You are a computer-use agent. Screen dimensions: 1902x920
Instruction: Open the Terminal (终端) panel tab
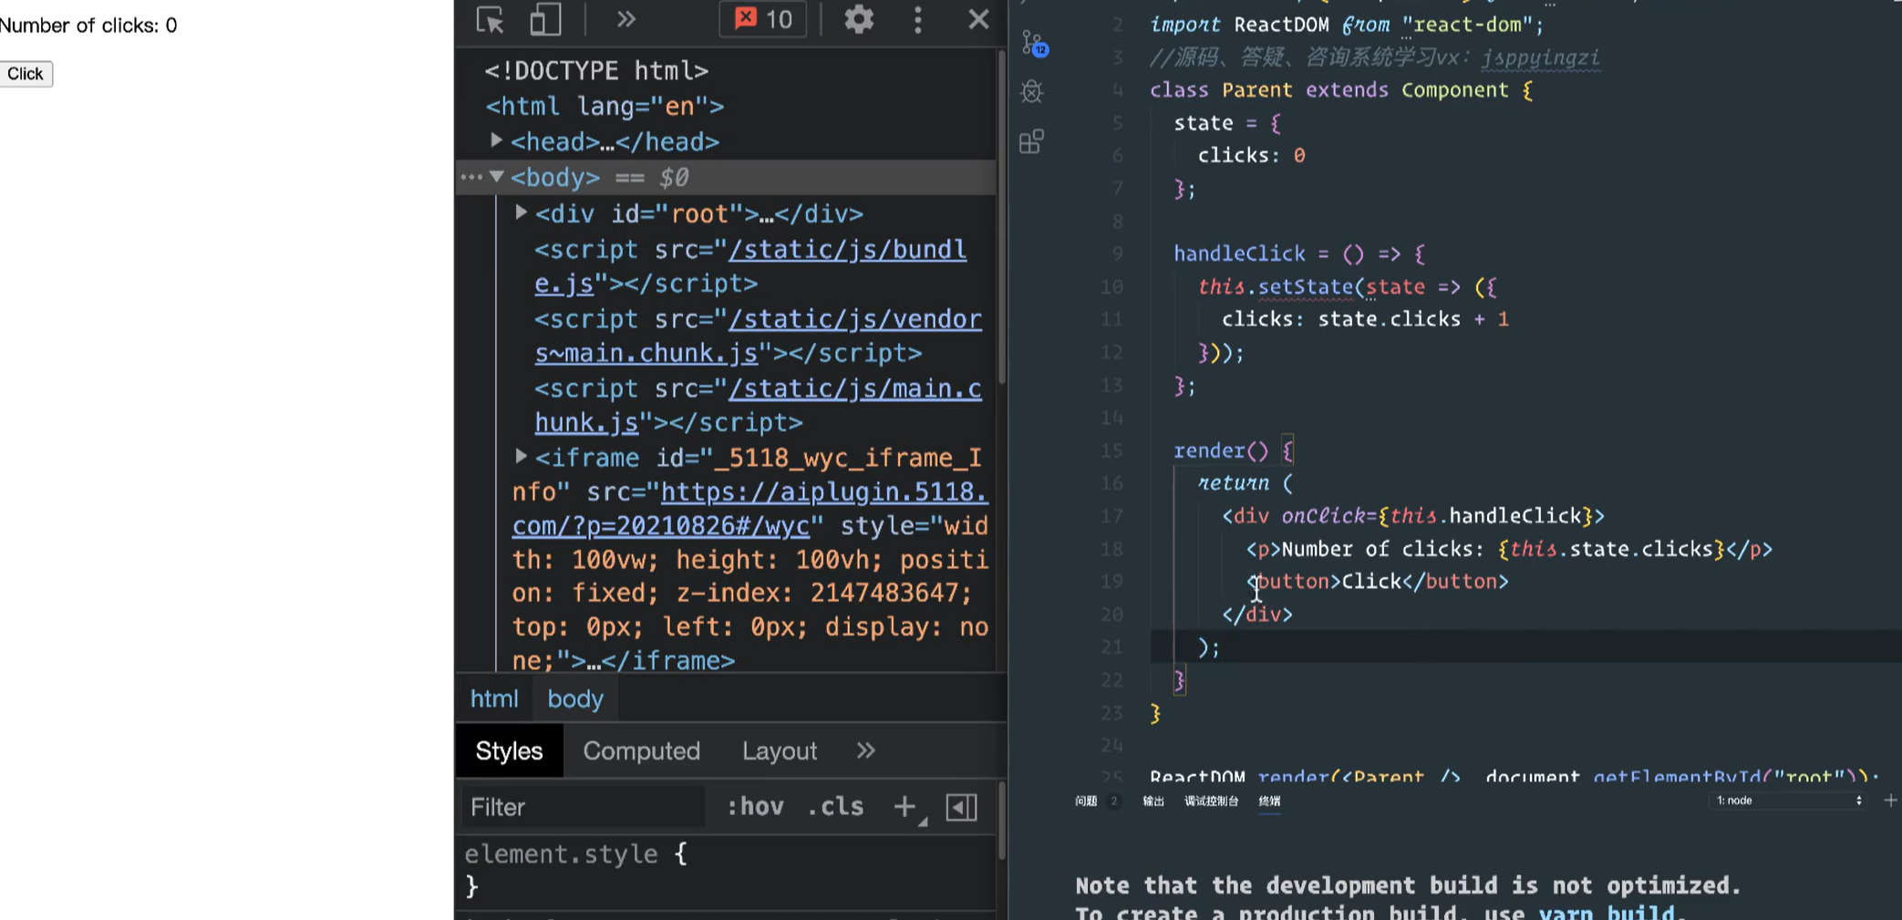(1269, 801)
